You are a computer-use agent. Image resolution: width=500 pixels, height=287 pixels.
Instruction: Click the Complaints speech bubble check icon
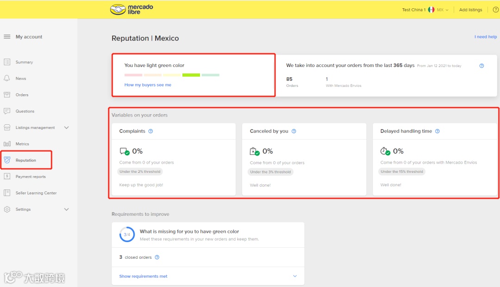(125, 151)
